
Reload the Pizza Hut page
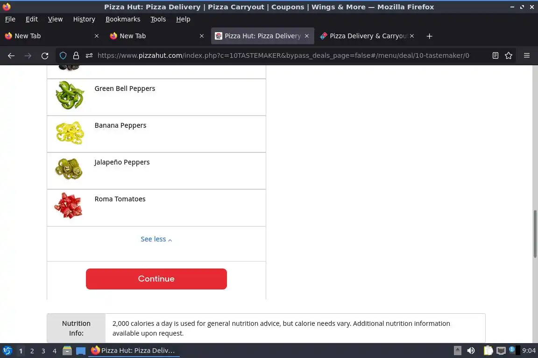(x=45, y=55)
